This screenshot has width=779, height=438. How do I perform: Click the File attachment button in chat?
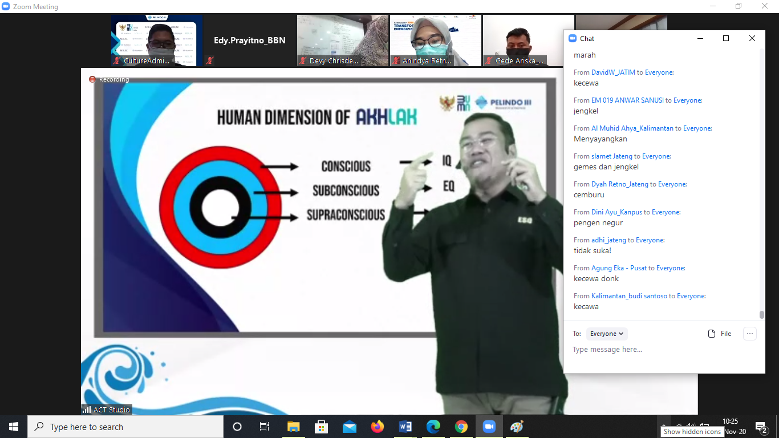point(720,334)
